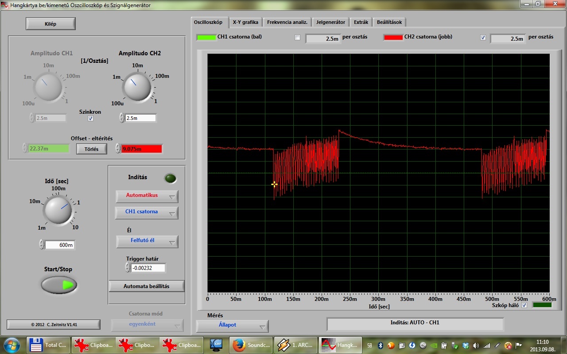Click the stepper next to the Idő 600m field
567x354 pixels.
pyautogui.click(x=42, y=244)
